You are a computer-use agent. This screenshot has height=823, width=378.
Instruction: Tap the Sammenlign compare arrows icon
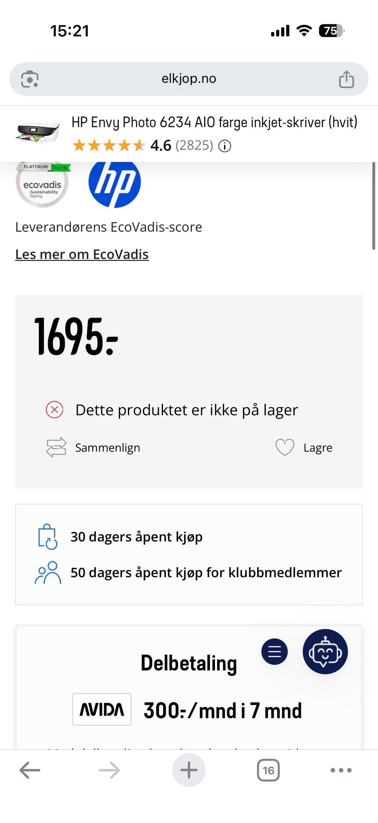56,447
